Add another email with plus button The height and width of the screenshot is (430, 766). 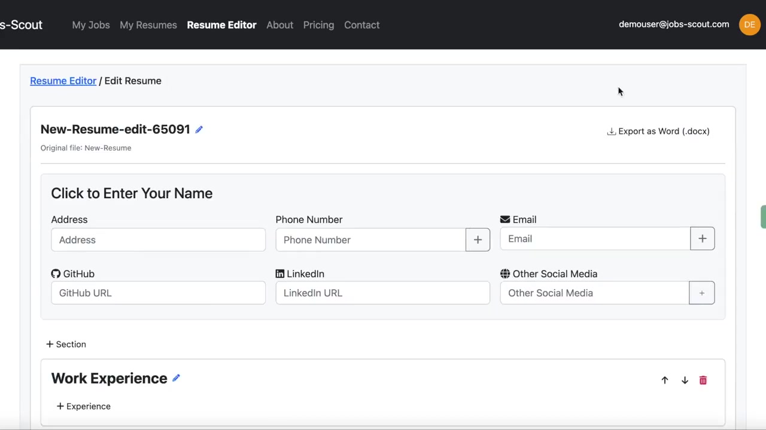pos(703,239)
